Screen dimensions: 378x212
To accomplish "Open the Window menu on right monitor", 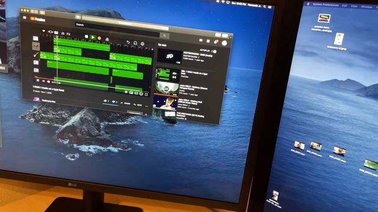I will [x=366, y=6].
